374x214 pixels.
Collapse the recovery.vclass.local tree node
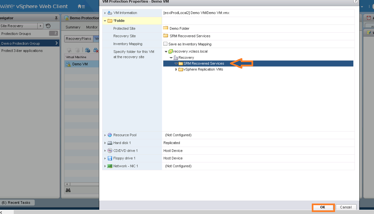(166, 52)
